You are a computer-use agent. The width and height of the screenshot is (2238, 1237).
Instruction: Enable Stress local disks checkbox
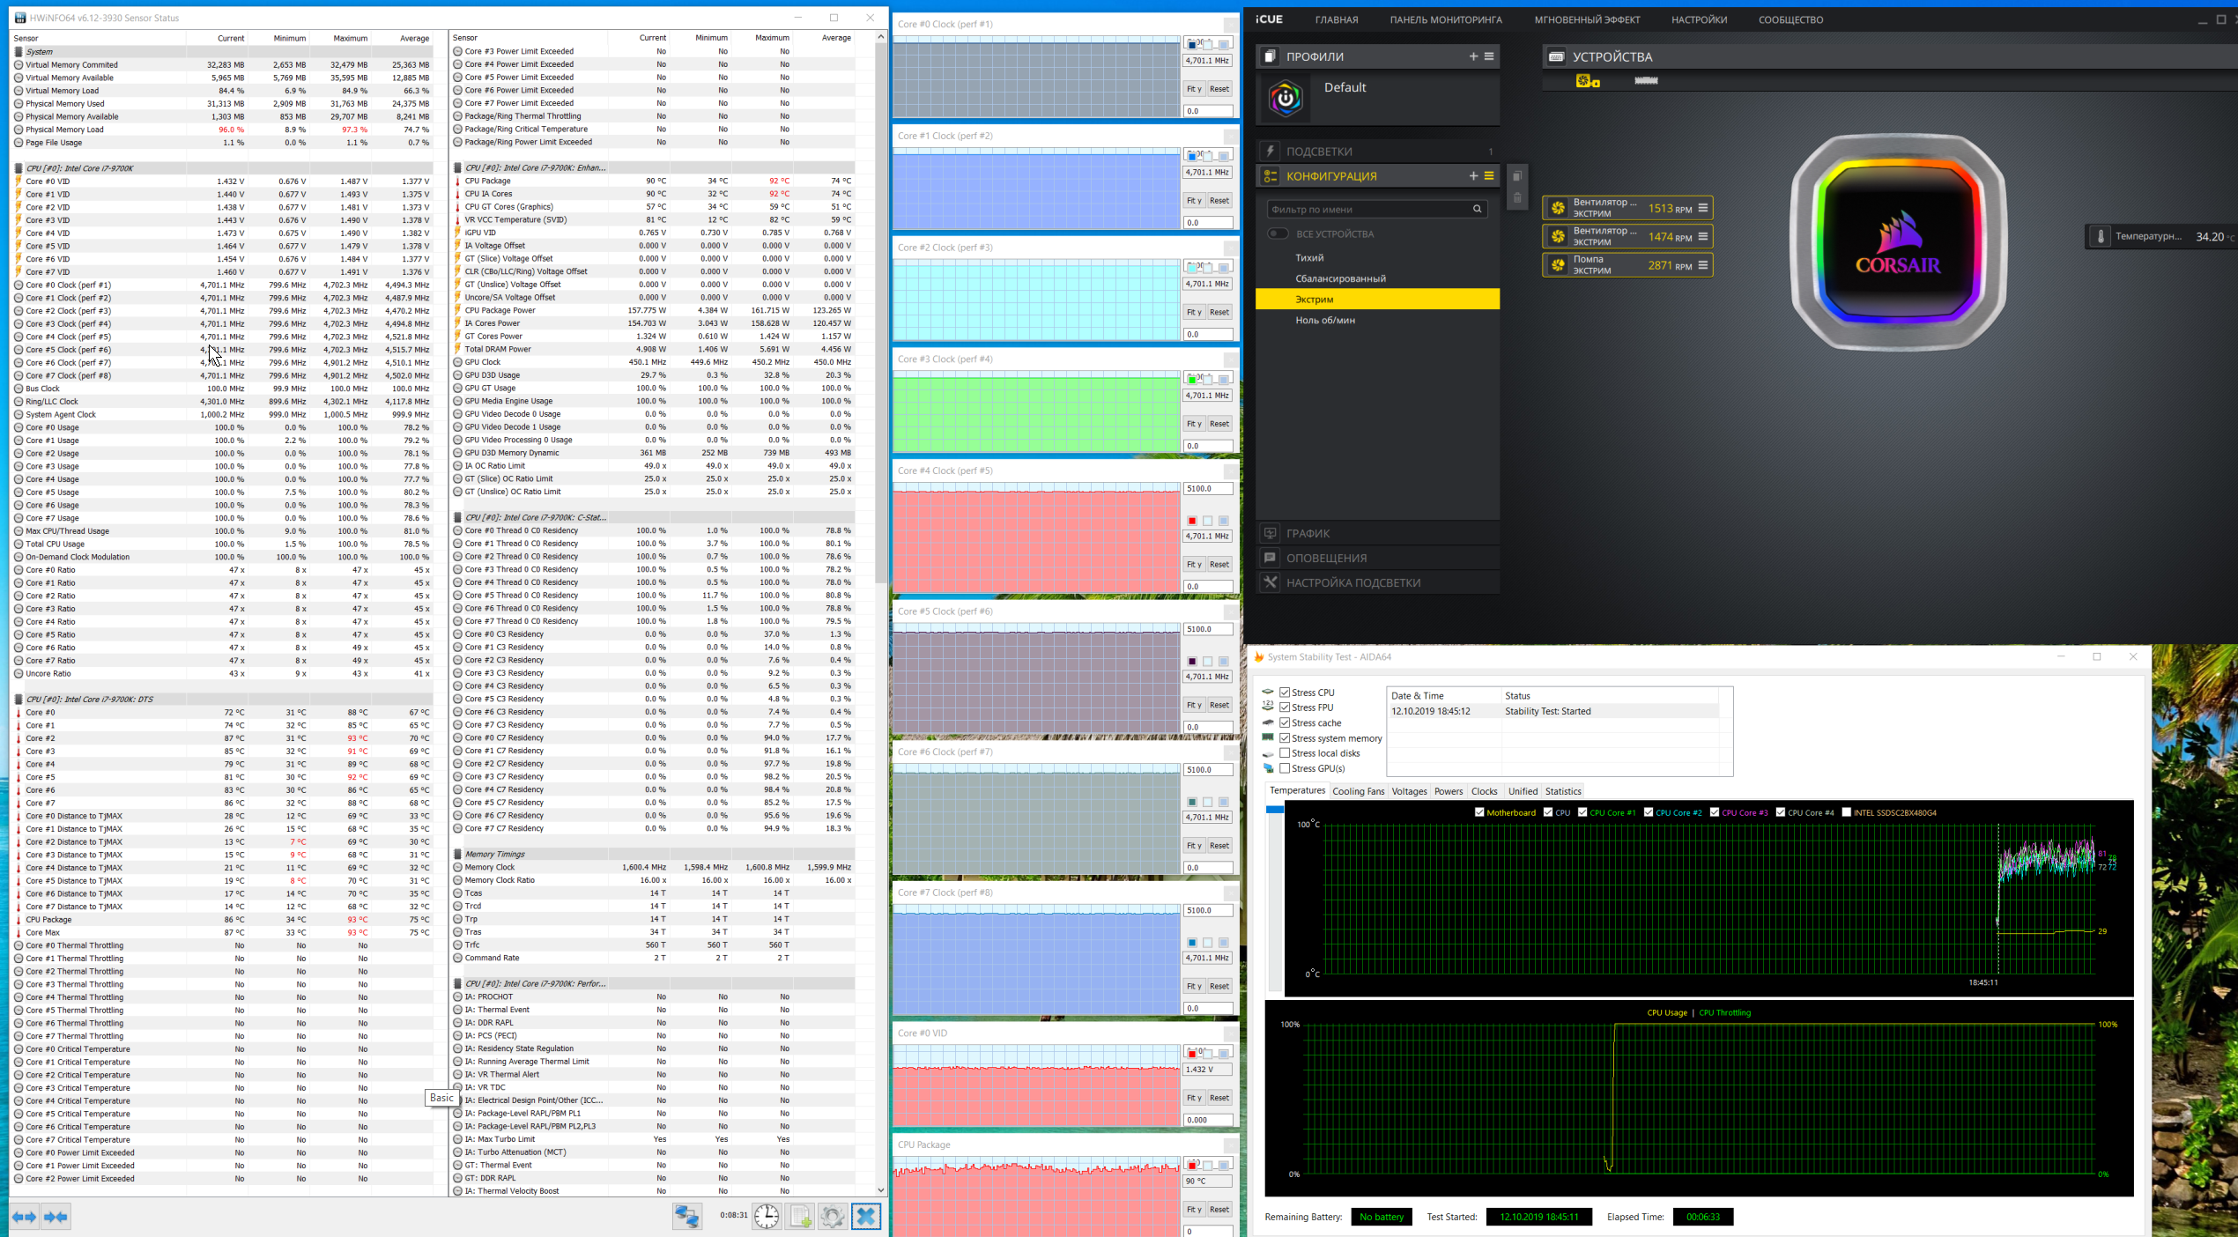[x=1285, y=753]
